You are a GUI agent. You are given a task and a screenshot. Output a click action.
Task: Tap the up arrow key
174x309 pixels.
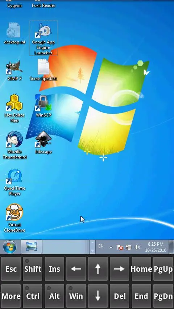coord(98,269)
